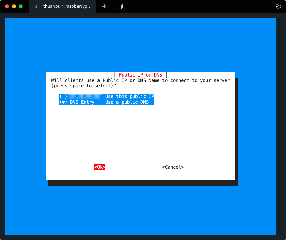Toggle the selected DNS Entry radio marker
The image size is (286, 240).
coord(63,102)
